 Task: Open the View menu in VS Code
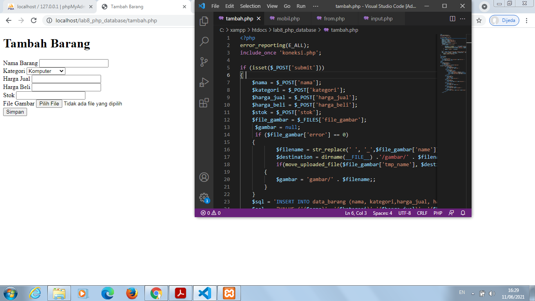(272, 6)
